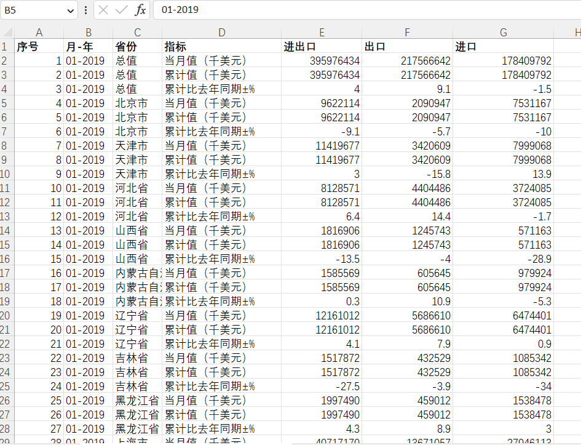Select cell 1538478 in row 26
The image size is (581, 445).
[x=503, y=401]
